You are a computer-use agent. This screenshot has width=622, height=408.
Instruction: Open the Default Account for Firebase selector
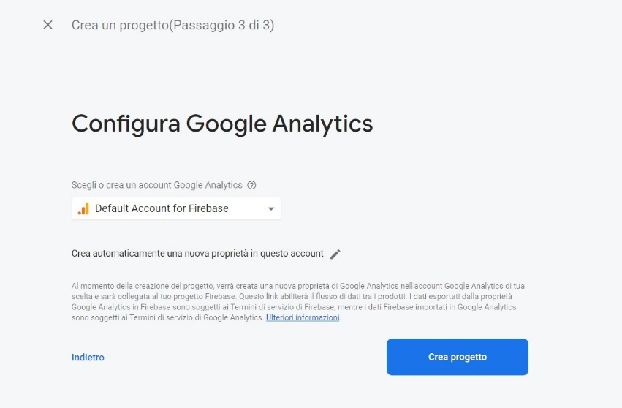pyautogui.click(x=176, y=209)
